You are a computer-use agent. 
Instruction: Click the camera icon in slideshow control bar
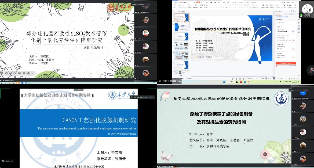[x=19, y=73]
